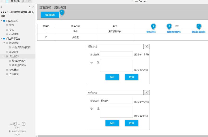Collapse the 商品档案 tree node
This screenshot has width=208, height=137.
4,43
